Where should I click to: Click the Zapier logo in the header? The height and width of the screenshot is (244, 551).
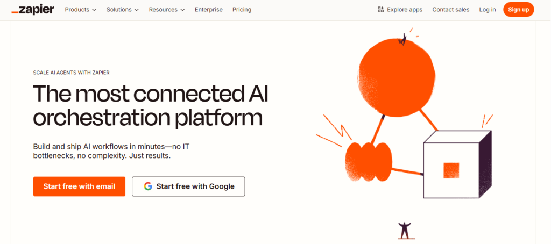[33, 9]
